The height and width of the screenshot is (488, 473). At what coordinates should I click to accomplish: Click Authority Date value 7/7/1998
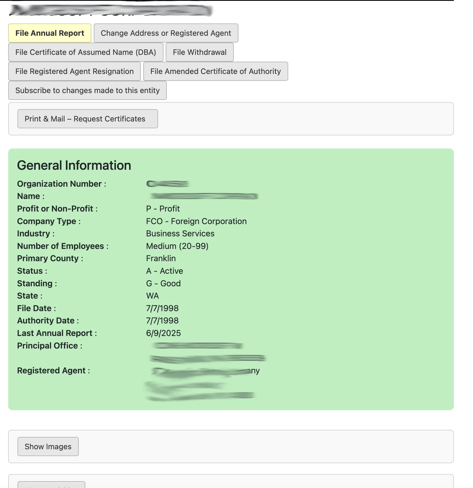162,320
